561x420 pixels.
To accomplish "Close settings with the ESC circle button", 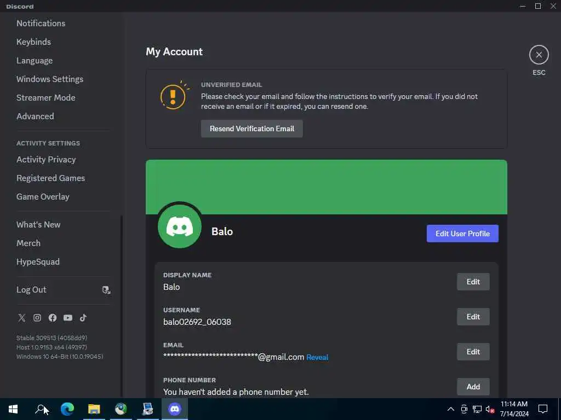I will pos(539,55).
